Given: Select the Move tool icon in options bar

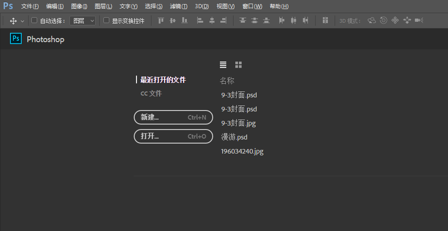Looking at the screenshot, I should pyautogui.click(x=13, y=21).
